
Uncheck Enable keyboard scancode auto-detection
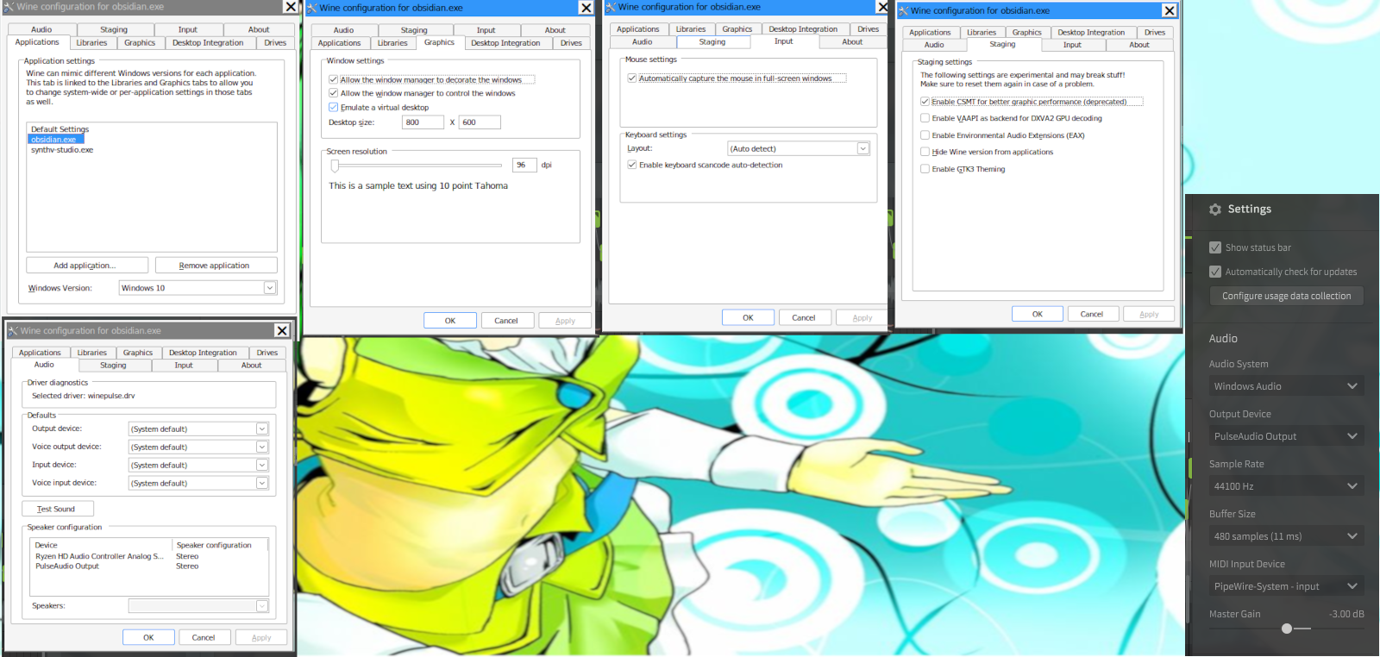pos(631,165)
